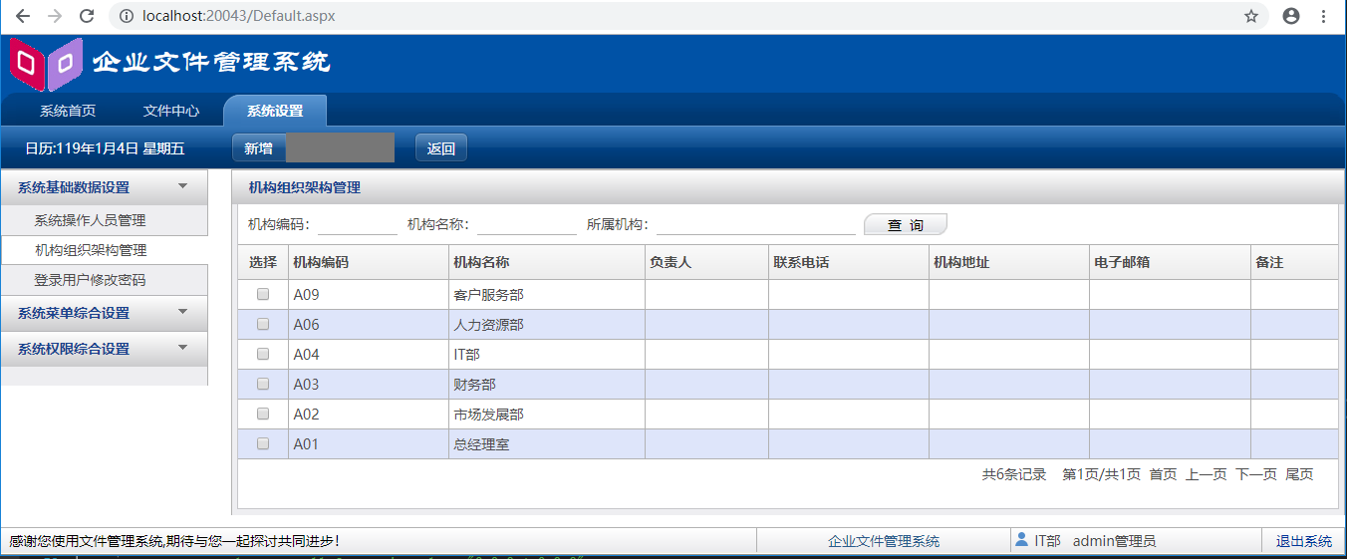Click the system logo icon at top left
Image resolution: width=1347 pixels, height=559 pixels.
(46, 64)
